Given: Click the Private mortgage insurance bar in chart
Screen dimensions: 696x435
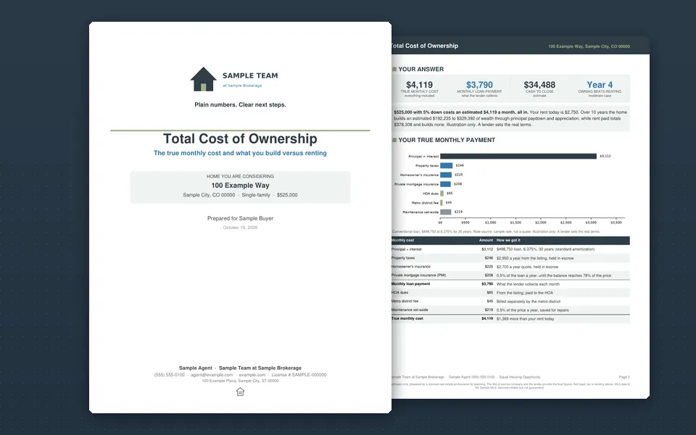Looking at the screenshot, I should pos(446,184).
